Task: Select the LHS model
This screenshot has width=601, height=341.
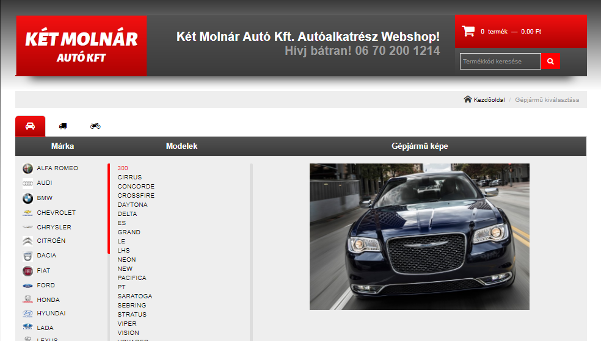Action: pyautogui.click(x=123, y=251)
